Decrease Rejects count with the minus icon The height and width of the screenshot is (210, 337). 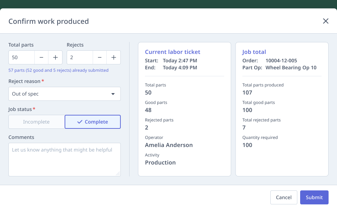click(99, 57)
